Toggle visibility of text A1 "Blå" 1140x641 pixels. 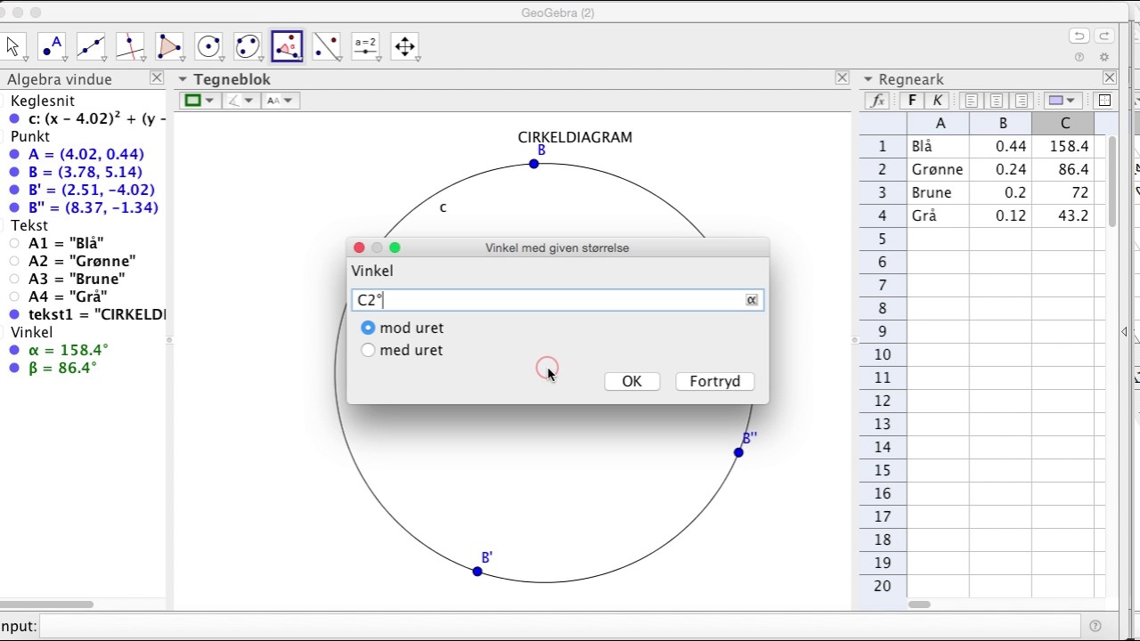(15, 243)
